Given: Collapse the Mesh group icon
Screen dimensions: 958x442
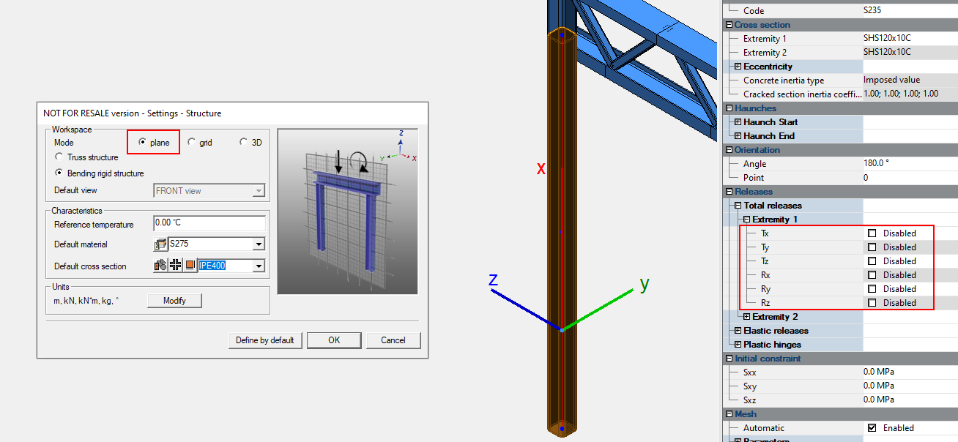Looking at the screenshot, I should point(729,414).
